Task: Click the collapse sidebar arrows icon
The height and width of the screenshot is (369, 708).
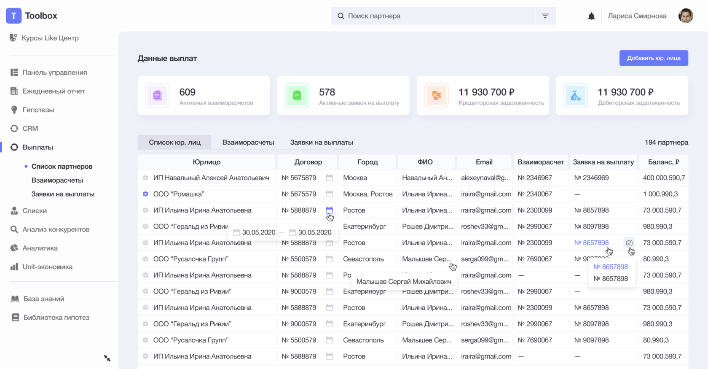Action: (x=107, y=358)
